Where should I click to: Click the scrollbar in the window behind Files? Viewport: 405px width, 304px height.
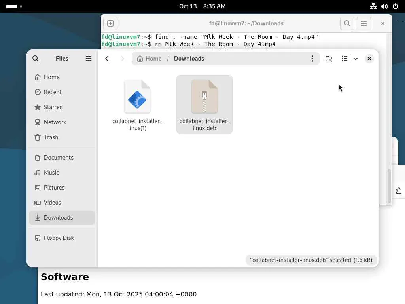click(389, 186)
